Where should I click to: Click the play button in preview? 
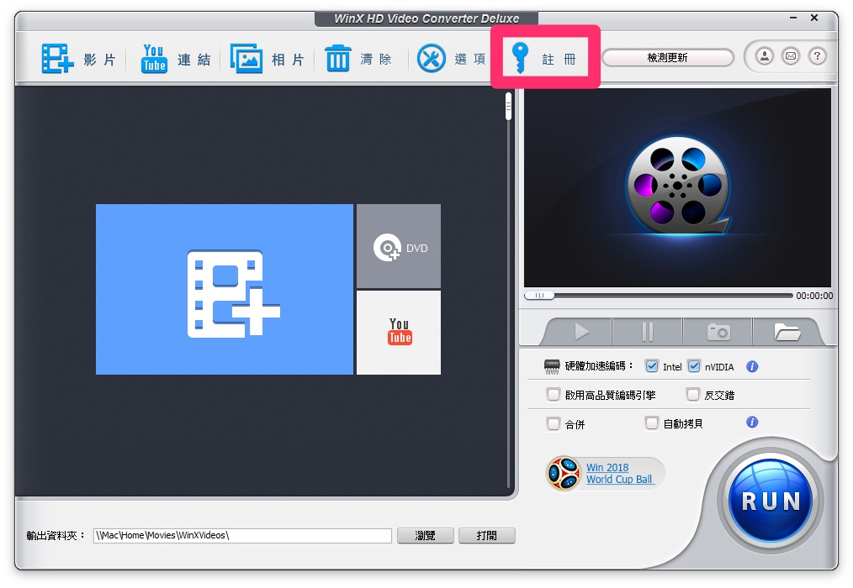(x=581, y=332)
